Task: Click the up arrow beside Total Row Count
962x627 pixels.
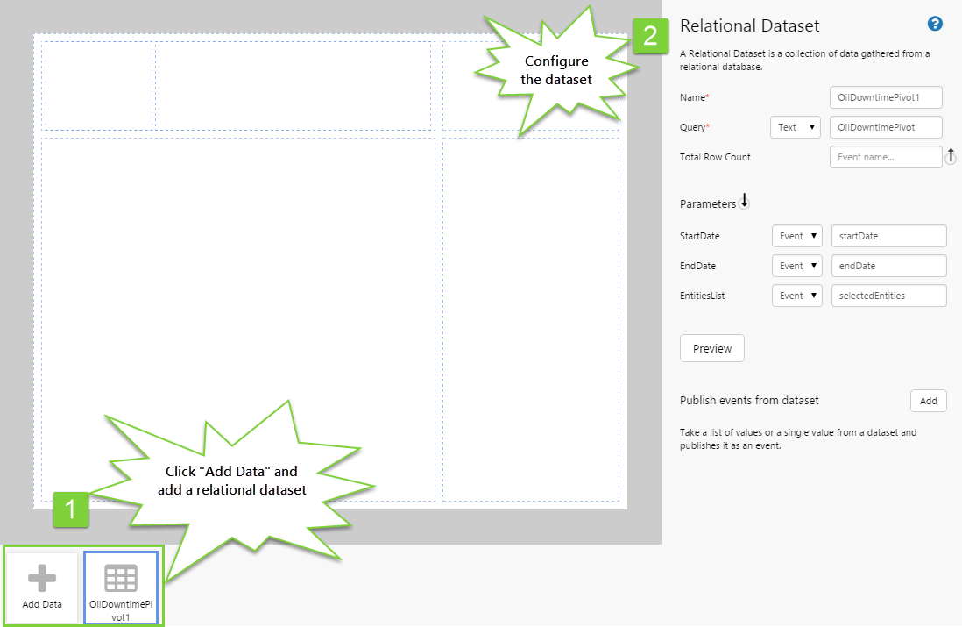Action: [x=951, y=156]
